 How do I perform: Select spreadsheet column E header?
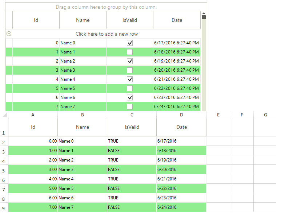(218, 115)
